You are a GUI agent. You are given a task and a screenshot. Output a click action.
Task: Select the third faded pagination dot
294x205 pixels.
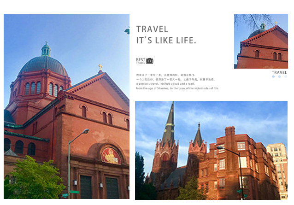point(285,76)
